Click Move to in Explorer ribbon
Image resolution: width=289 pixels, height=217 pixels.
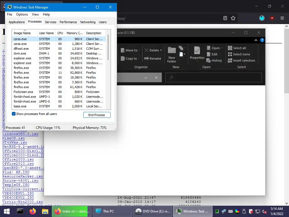coord(130,50)
